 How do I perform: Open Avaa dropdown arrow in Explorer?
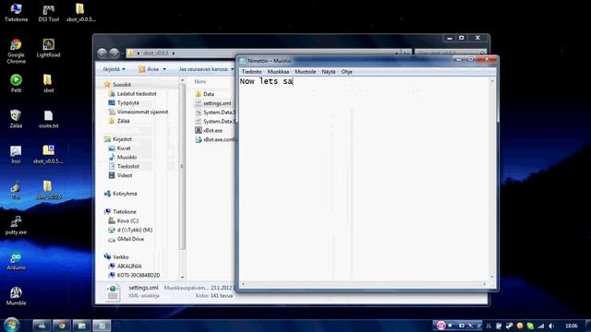[164, 69]
